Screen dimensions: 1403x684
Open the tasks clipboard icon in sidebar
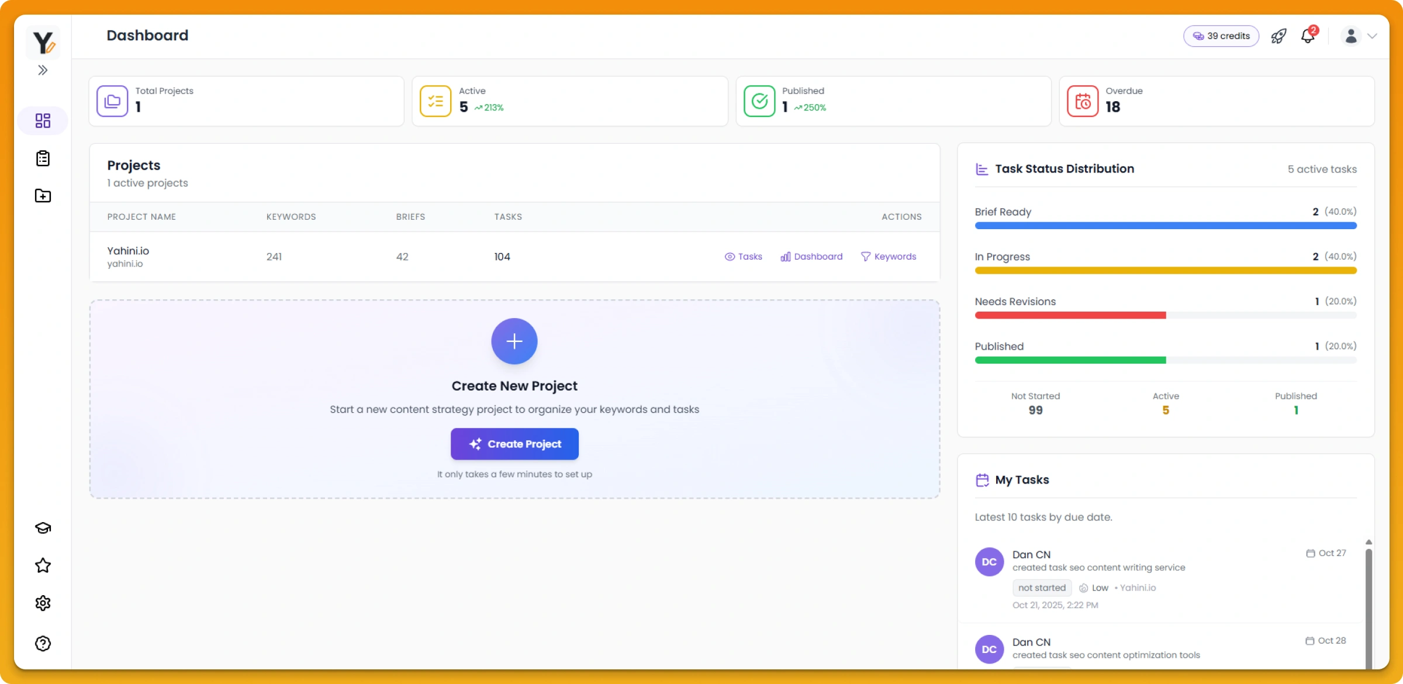click(x=43, y=158)
